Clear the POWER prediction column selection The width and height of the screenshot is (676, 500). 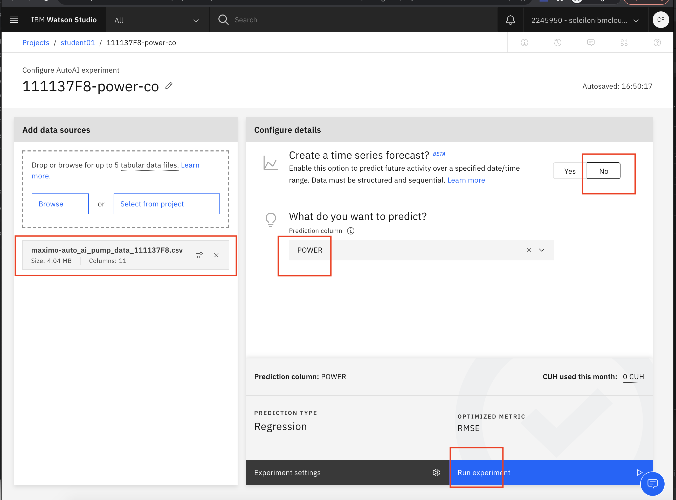529,250
